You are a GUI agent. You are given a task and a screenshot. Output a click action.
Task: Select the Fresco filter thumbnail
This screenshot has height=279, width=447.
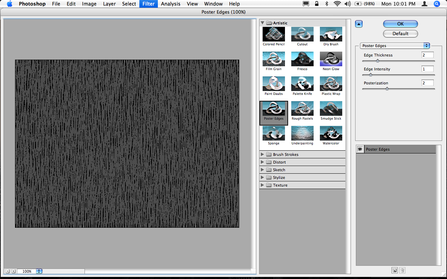tap(302, 59)
